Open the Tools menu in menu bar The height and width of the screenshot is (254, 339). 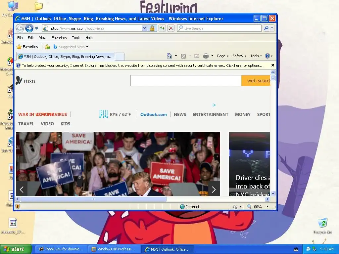tap(76, 38)
